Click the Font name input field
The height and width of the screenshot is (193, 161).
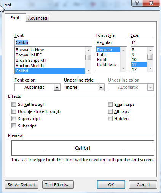53,42
